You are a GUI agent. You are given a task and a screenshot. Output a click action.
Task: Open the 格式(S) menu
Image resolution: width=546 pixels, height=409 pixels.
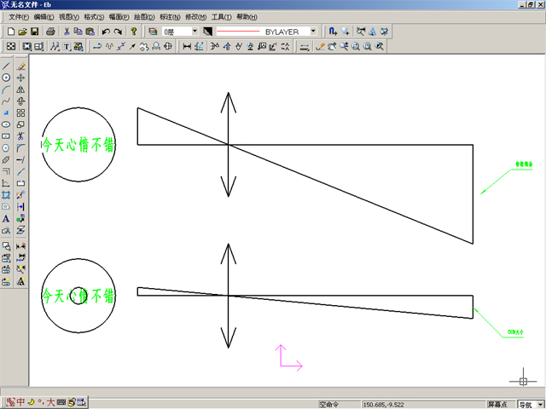coord(94,17)
